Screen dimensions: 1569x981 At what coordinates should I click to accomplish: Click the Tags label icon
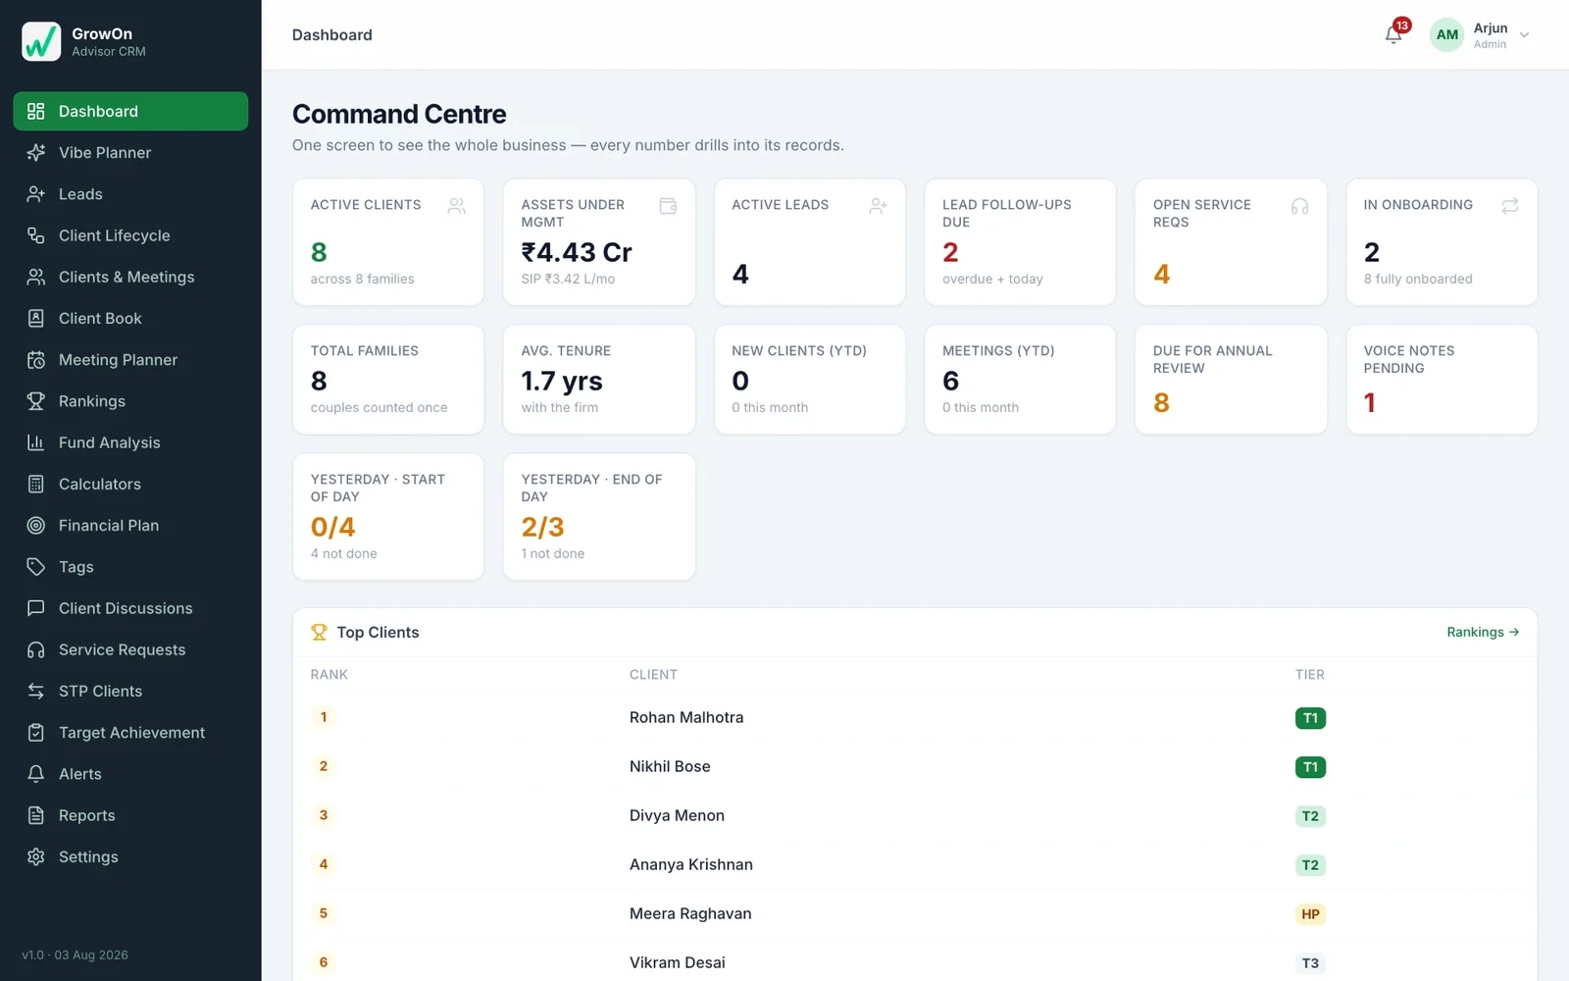(36, 567)
